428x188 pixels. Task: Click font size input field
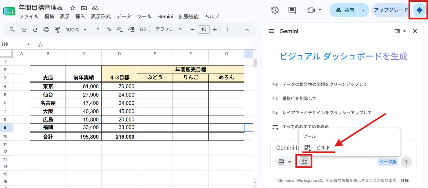(204, 30)
